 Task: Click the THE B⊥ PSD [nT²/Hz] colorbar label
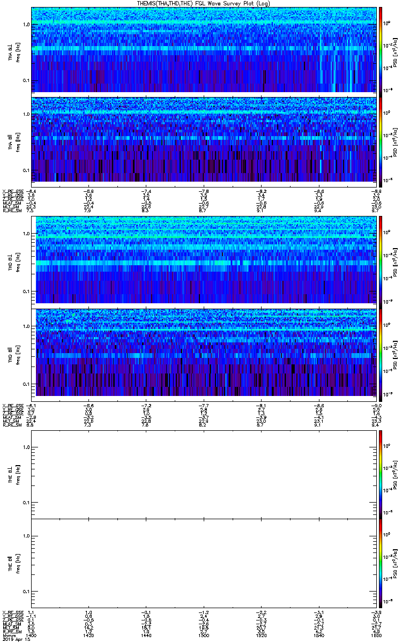[394, 475]
